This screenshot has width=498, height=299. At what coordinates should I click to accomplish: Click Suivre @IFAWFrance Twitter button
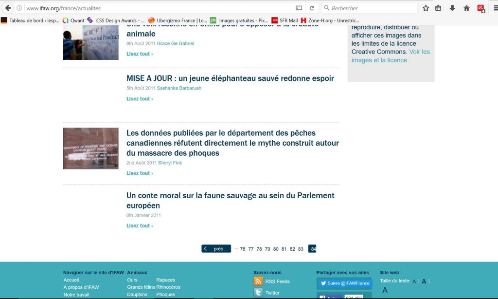(344, 283)
